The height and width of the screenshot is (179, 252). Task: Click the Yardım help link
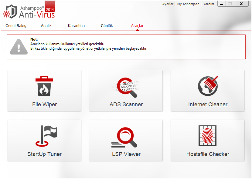(209, 4)
